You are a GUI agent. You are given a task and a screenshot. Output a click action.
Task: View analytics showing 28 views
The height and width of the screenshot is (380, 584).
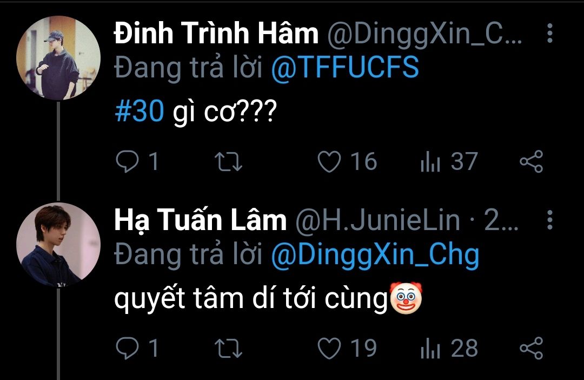(430, 348)
